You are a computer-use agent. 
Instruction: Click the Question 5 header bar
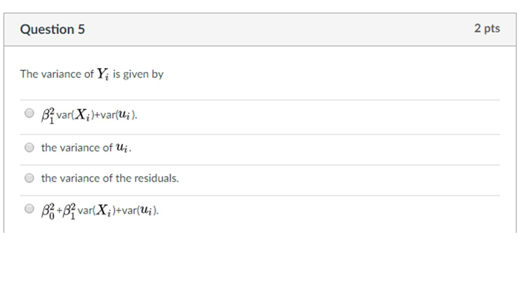click(255, 29)
